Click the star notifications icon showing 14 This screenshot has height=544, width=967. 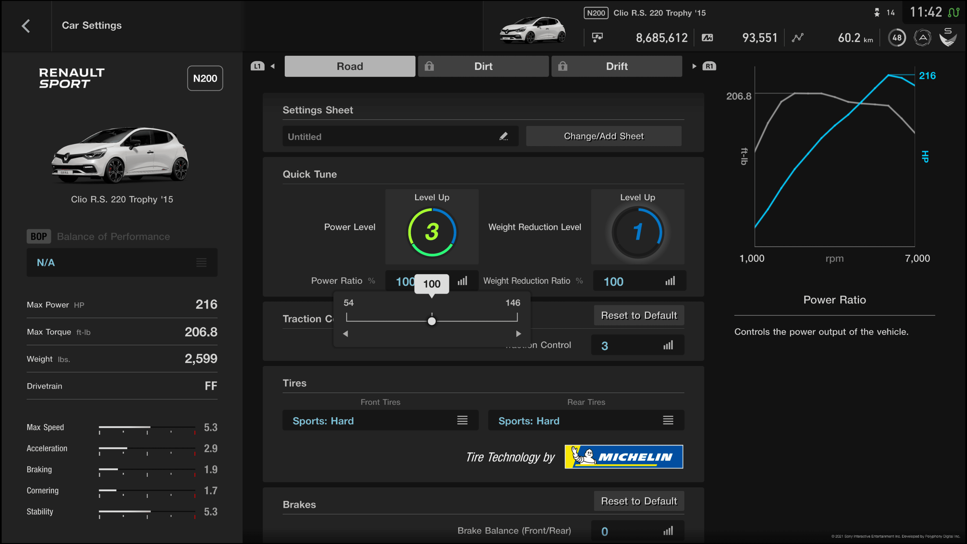877,13
